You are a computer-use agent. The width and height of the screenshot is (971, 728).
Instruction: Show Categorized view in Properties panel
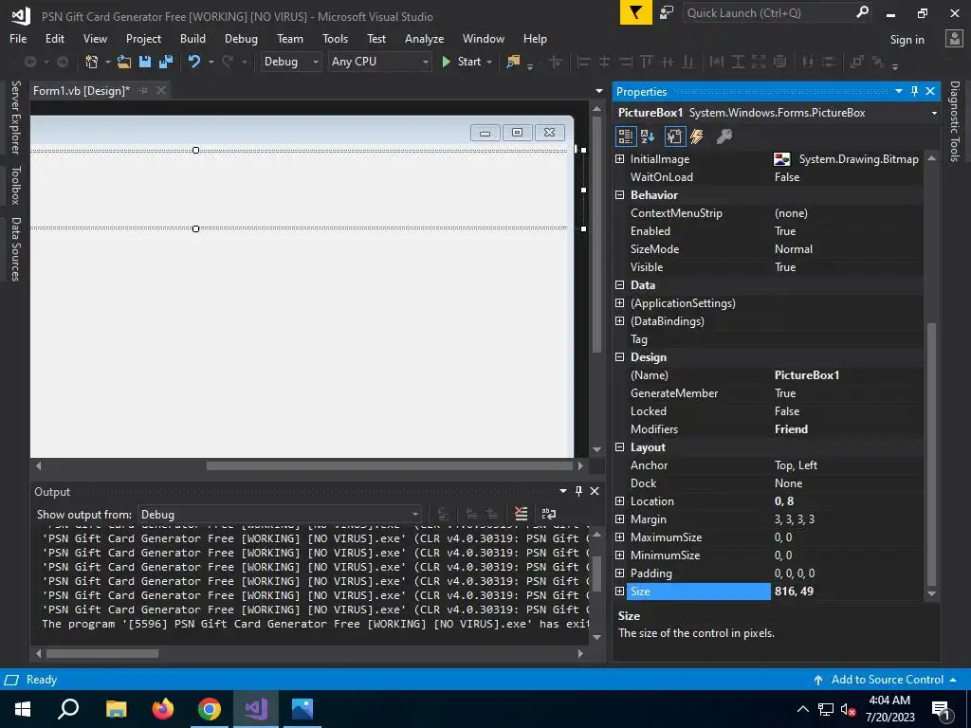coord(626,136)
